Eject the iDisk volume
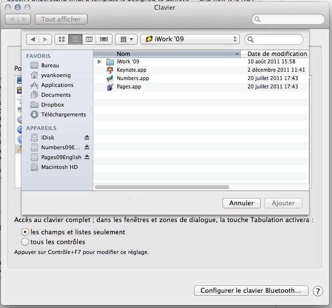332x308 pixels. (x=87, y=137)
